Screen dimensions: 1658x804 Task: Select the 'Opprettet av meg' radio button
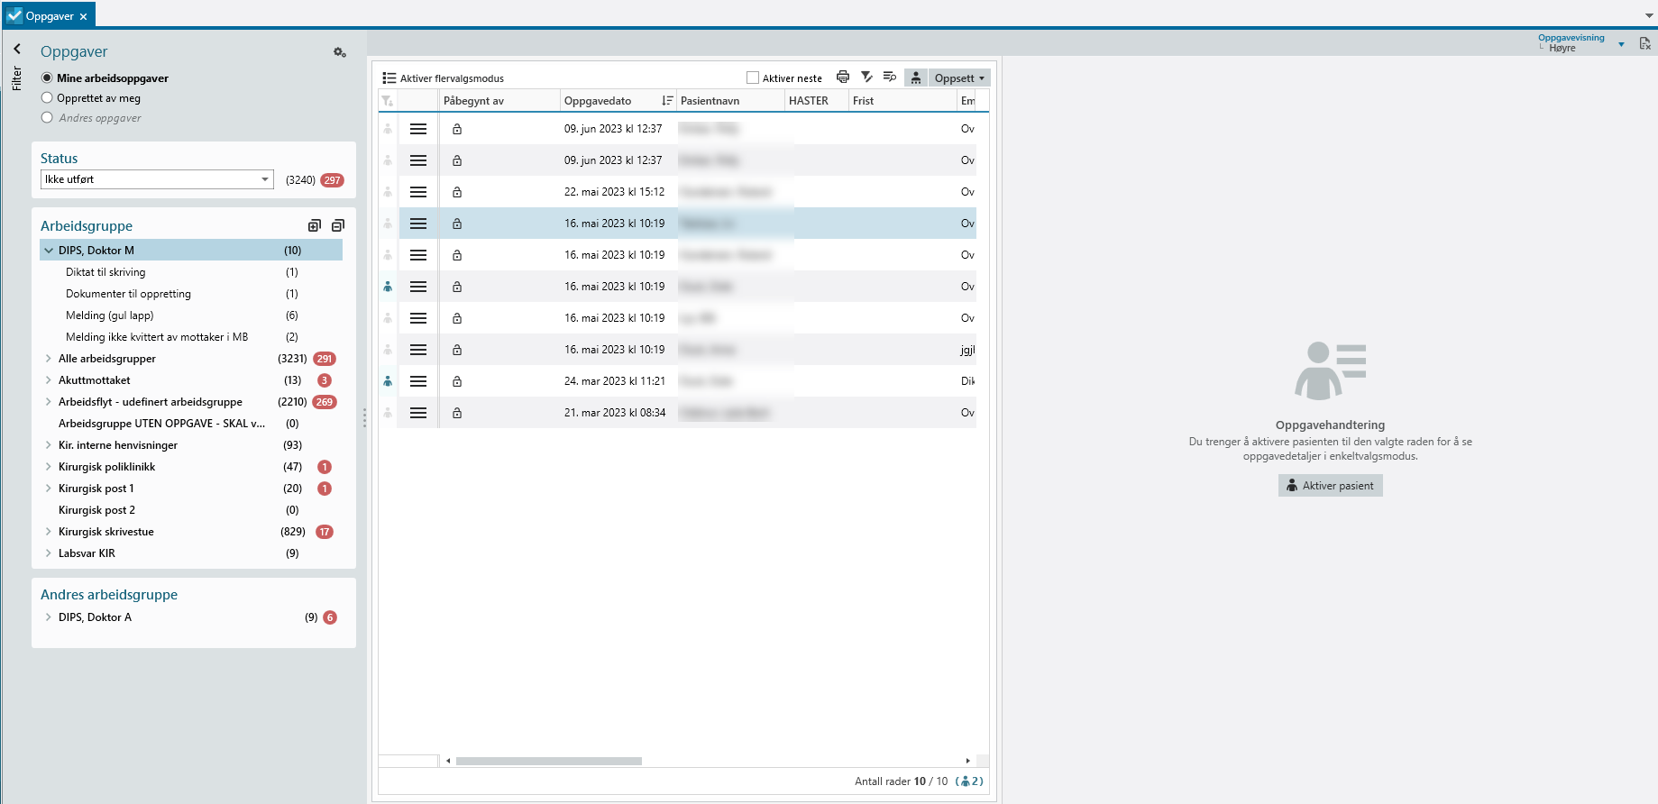coord(47,98)
